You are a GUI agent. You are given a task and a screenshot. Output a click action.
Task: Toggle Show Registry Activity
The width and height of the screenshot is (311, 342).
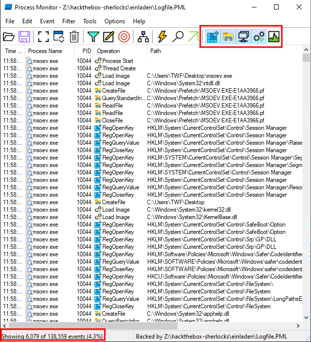coord(212,36)
